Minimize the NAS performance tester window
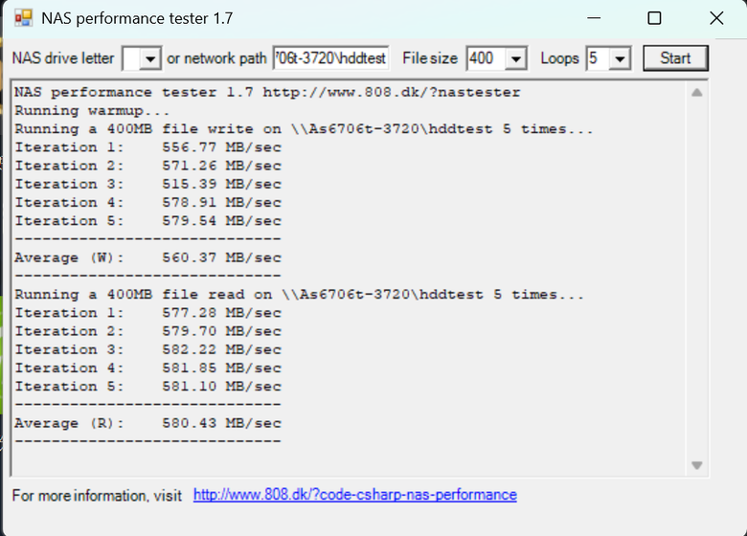Viewport: 747px width, 536px height. coord(594,18)
